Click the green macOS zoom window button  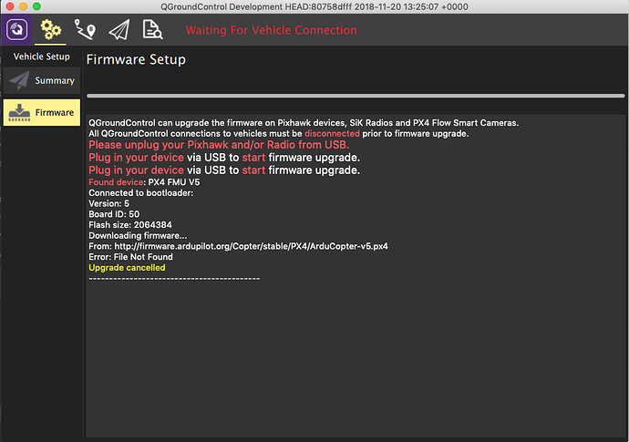coord(36,6)
